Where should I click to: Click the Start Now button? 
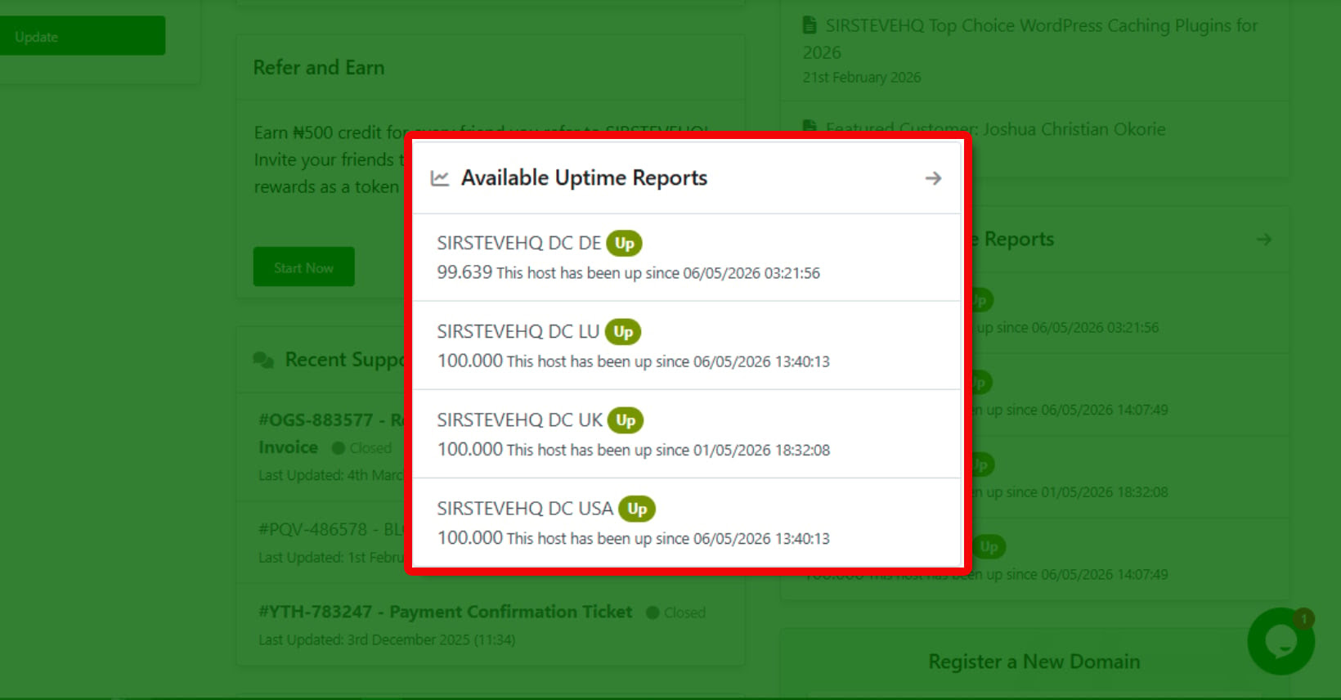303,267
